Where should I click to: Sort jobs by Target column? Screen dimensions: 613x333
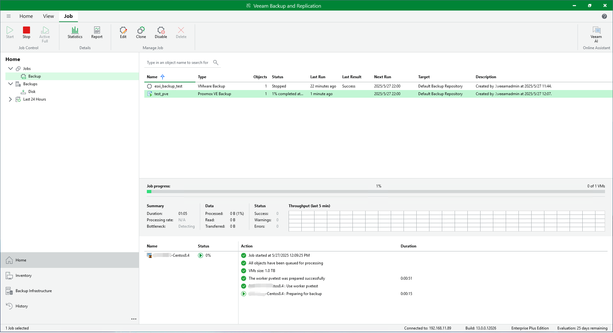424,77
